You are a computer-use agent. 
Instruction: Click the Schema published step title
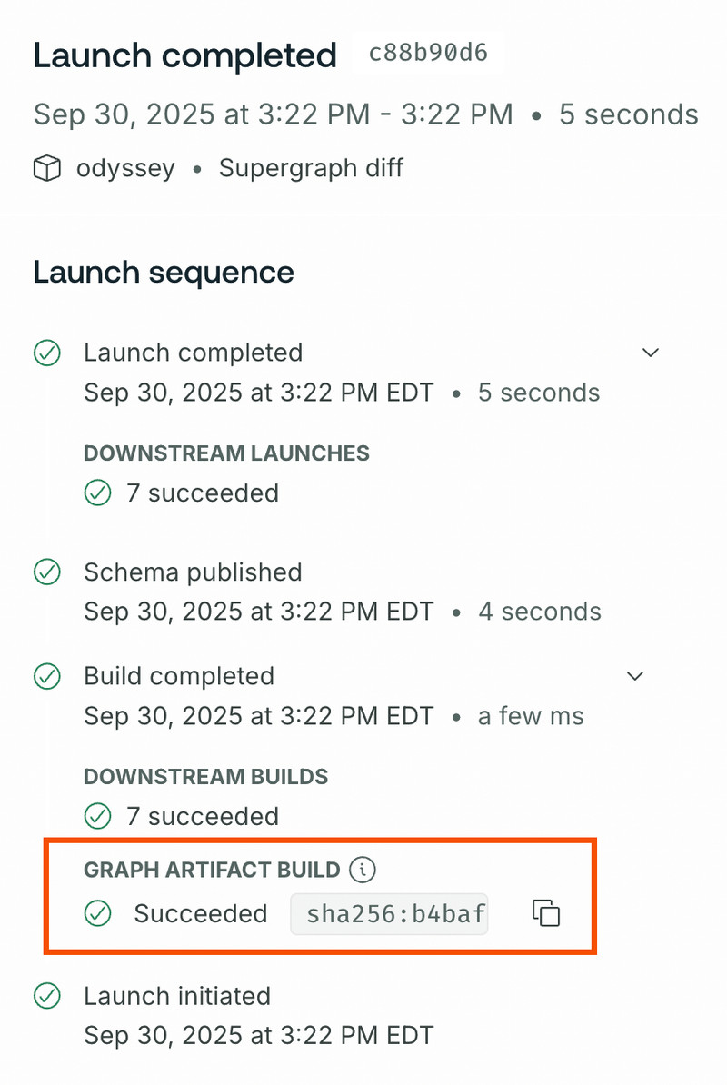tap(193, 572)
